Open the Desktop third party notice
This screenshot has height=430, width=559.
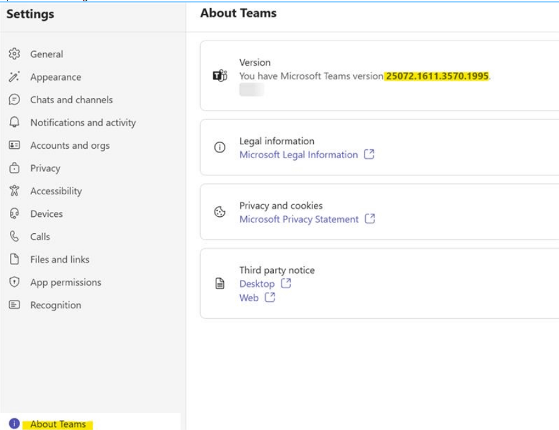coord(257,284)
